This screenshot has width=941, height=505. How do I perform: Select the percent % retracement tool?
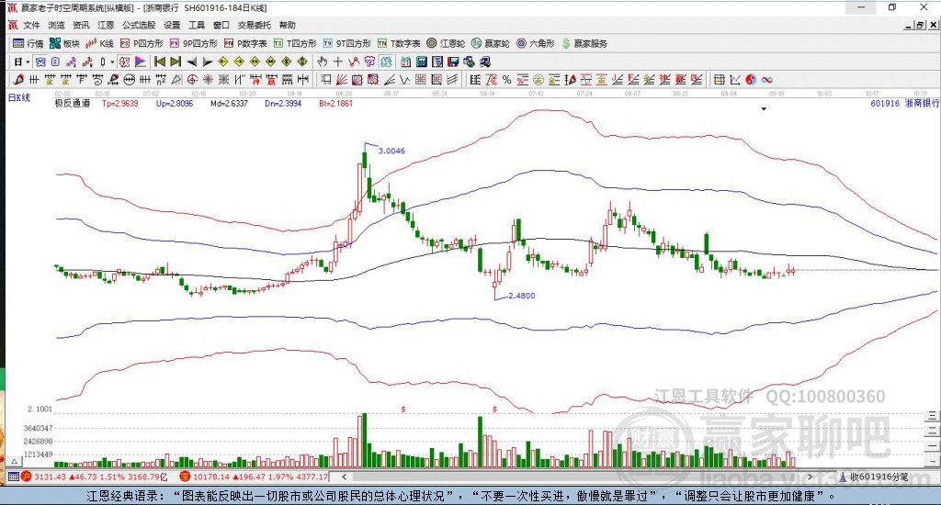pyautogui.click(x=507, y=79)
